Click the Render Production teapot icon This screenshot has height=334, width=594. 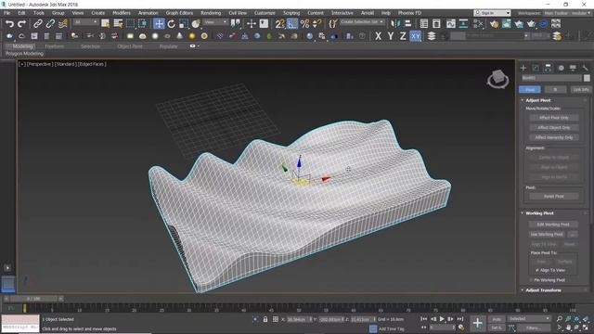(x=531, y=24)
